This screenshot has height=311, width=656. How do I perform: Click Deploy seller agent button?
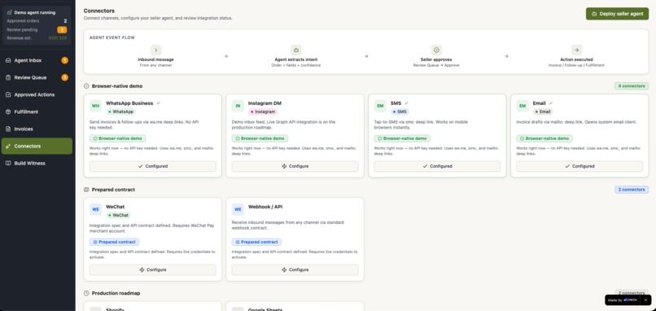click(x=617, y=13)
